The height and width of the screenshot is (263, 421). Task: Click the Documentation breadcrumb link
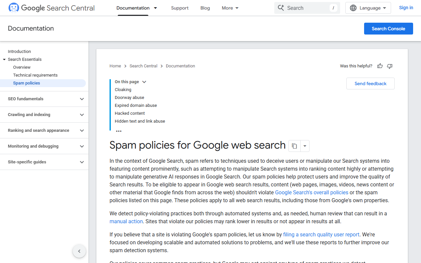pyautogui.click(x=180, y=66)
